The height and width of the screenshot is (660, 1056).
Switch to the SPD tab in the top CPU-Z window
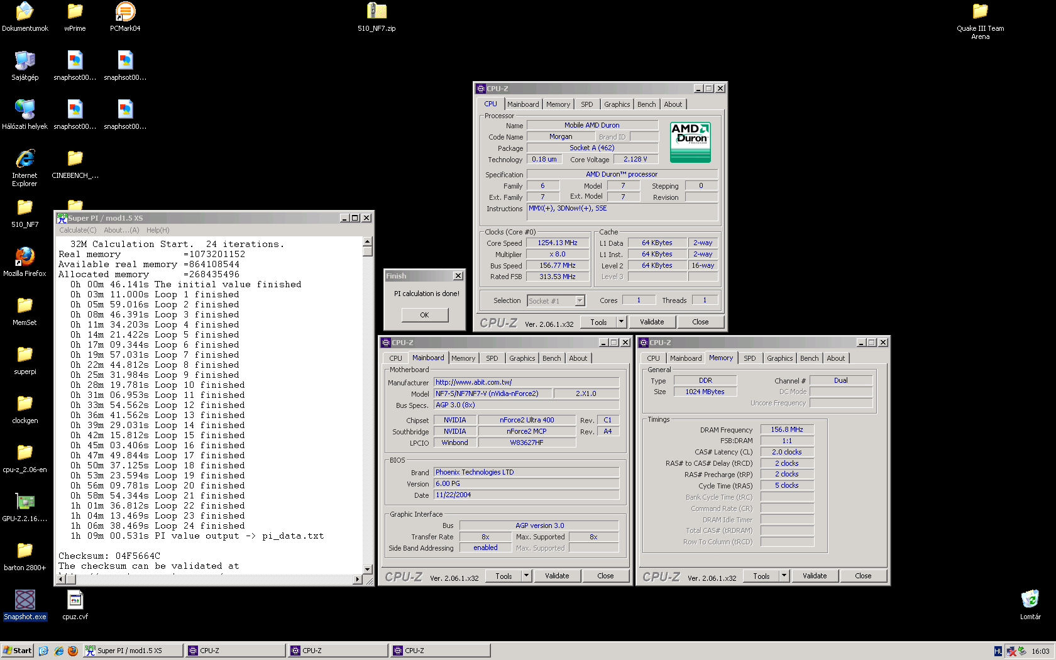(587, 104)
